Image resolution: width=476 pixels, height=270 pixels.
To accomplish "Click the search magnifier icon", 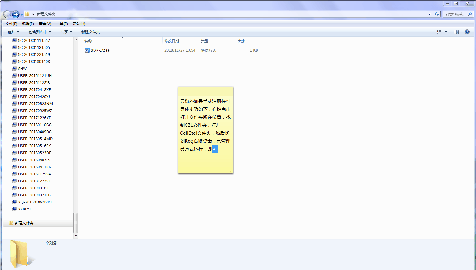I will coord(470,14).
